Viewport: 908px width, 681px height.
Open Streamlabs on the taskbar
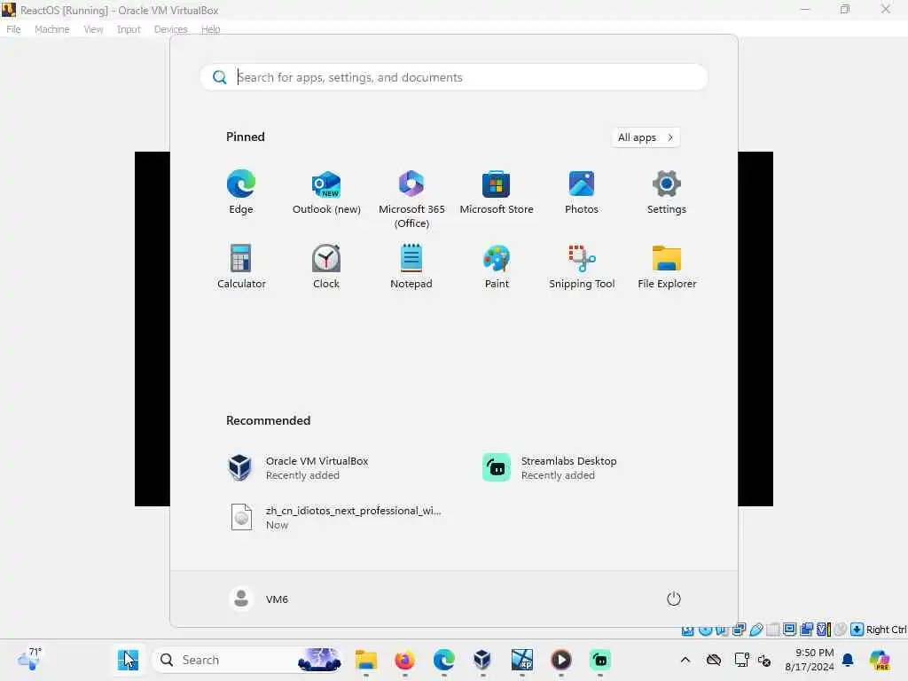pos(600,660)
